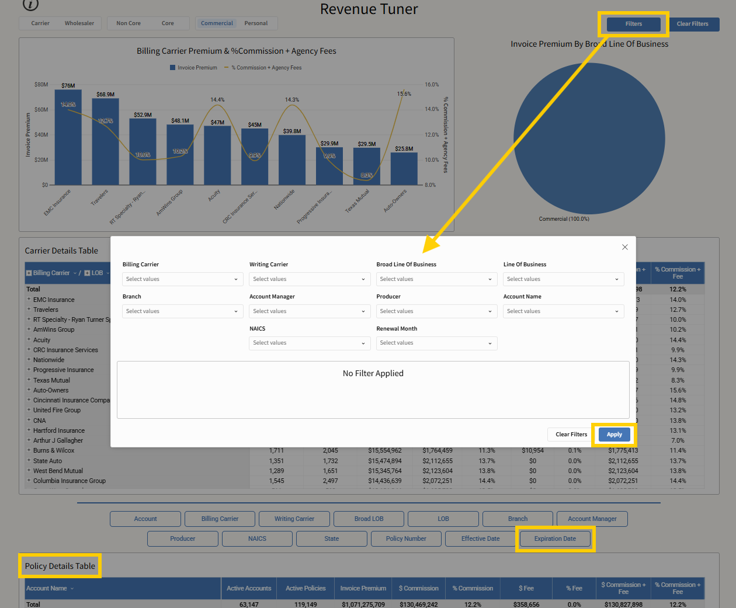This screenshot has width=736, height=608.
Task: Open the Account Name column header dropdown
Action: tap(72, 588)
